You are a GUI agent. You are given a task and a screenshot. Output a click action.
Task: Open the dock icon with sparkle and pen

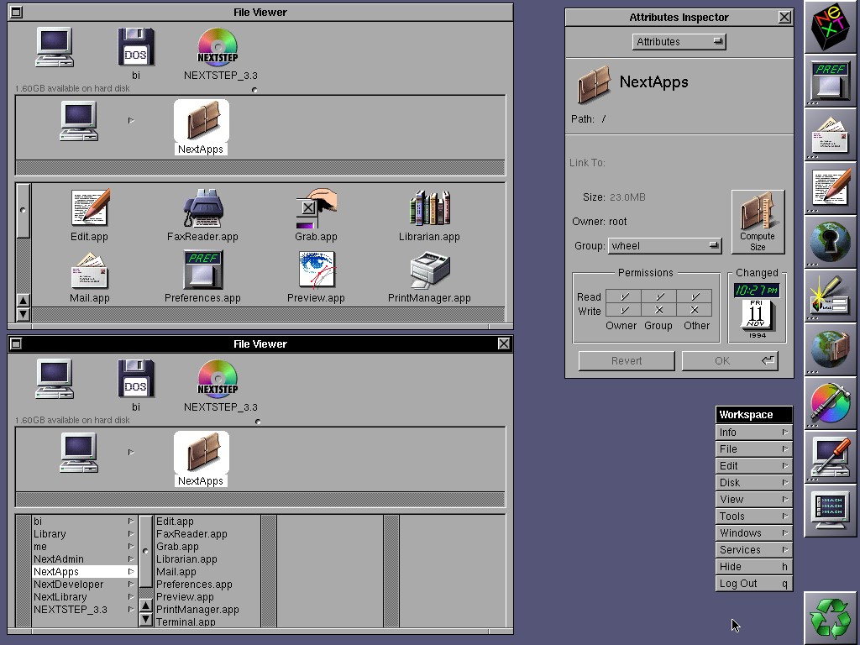point(830,296)
